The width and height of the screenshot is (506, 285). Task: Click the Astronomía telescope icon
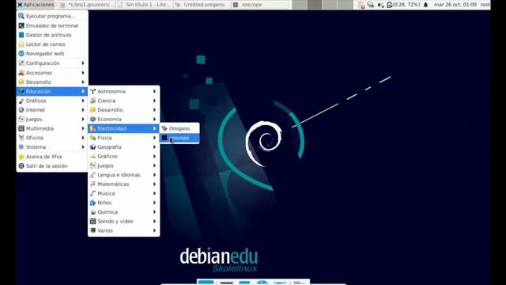coord(93,92)
